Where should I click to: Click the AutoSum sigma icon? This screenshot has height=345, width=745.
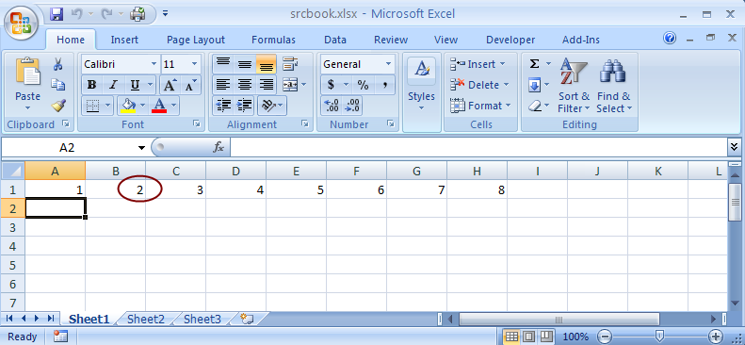[x=535, y=64]
